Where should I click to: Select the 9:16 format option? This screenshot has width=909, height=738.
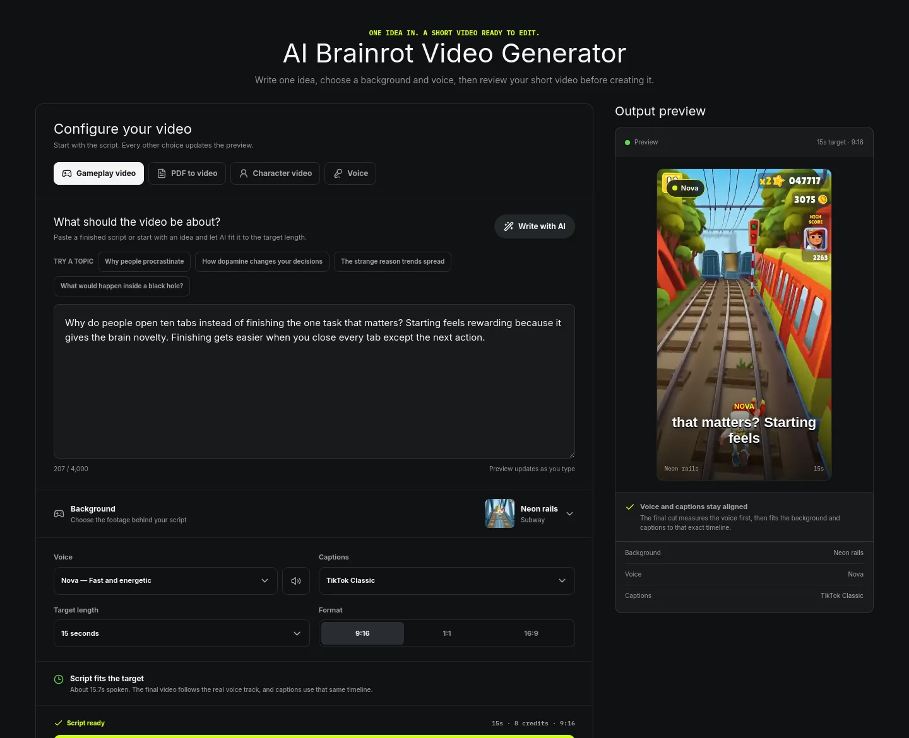coord(362,633)
